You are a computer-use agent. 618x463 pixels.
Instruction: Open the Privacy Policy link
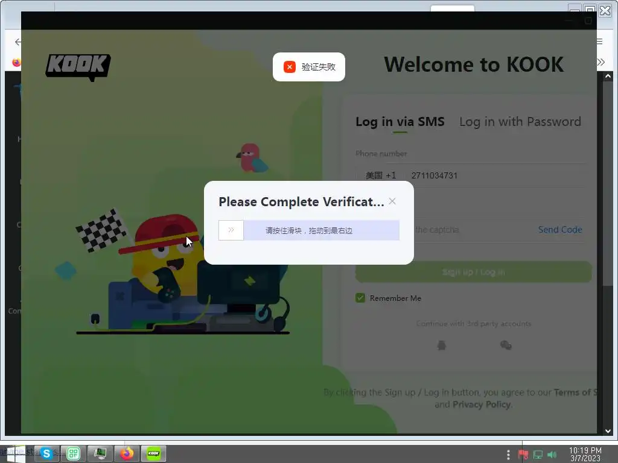tap(482, 405)
